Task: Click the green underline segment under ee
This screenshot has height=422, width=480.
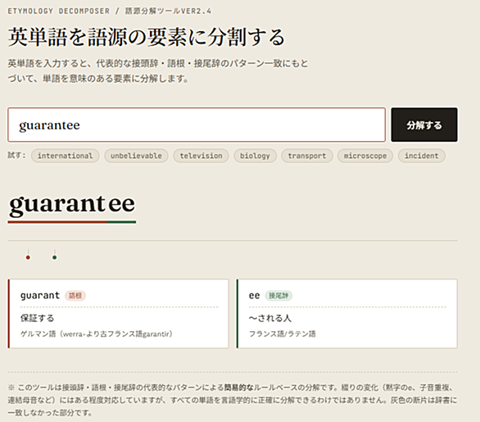Action: click(121, 222)
